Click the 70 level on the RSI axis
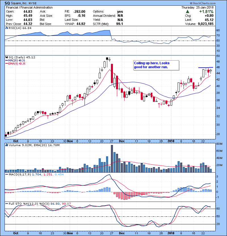Screen dimensions: 227x236 (x=218, y=36)
